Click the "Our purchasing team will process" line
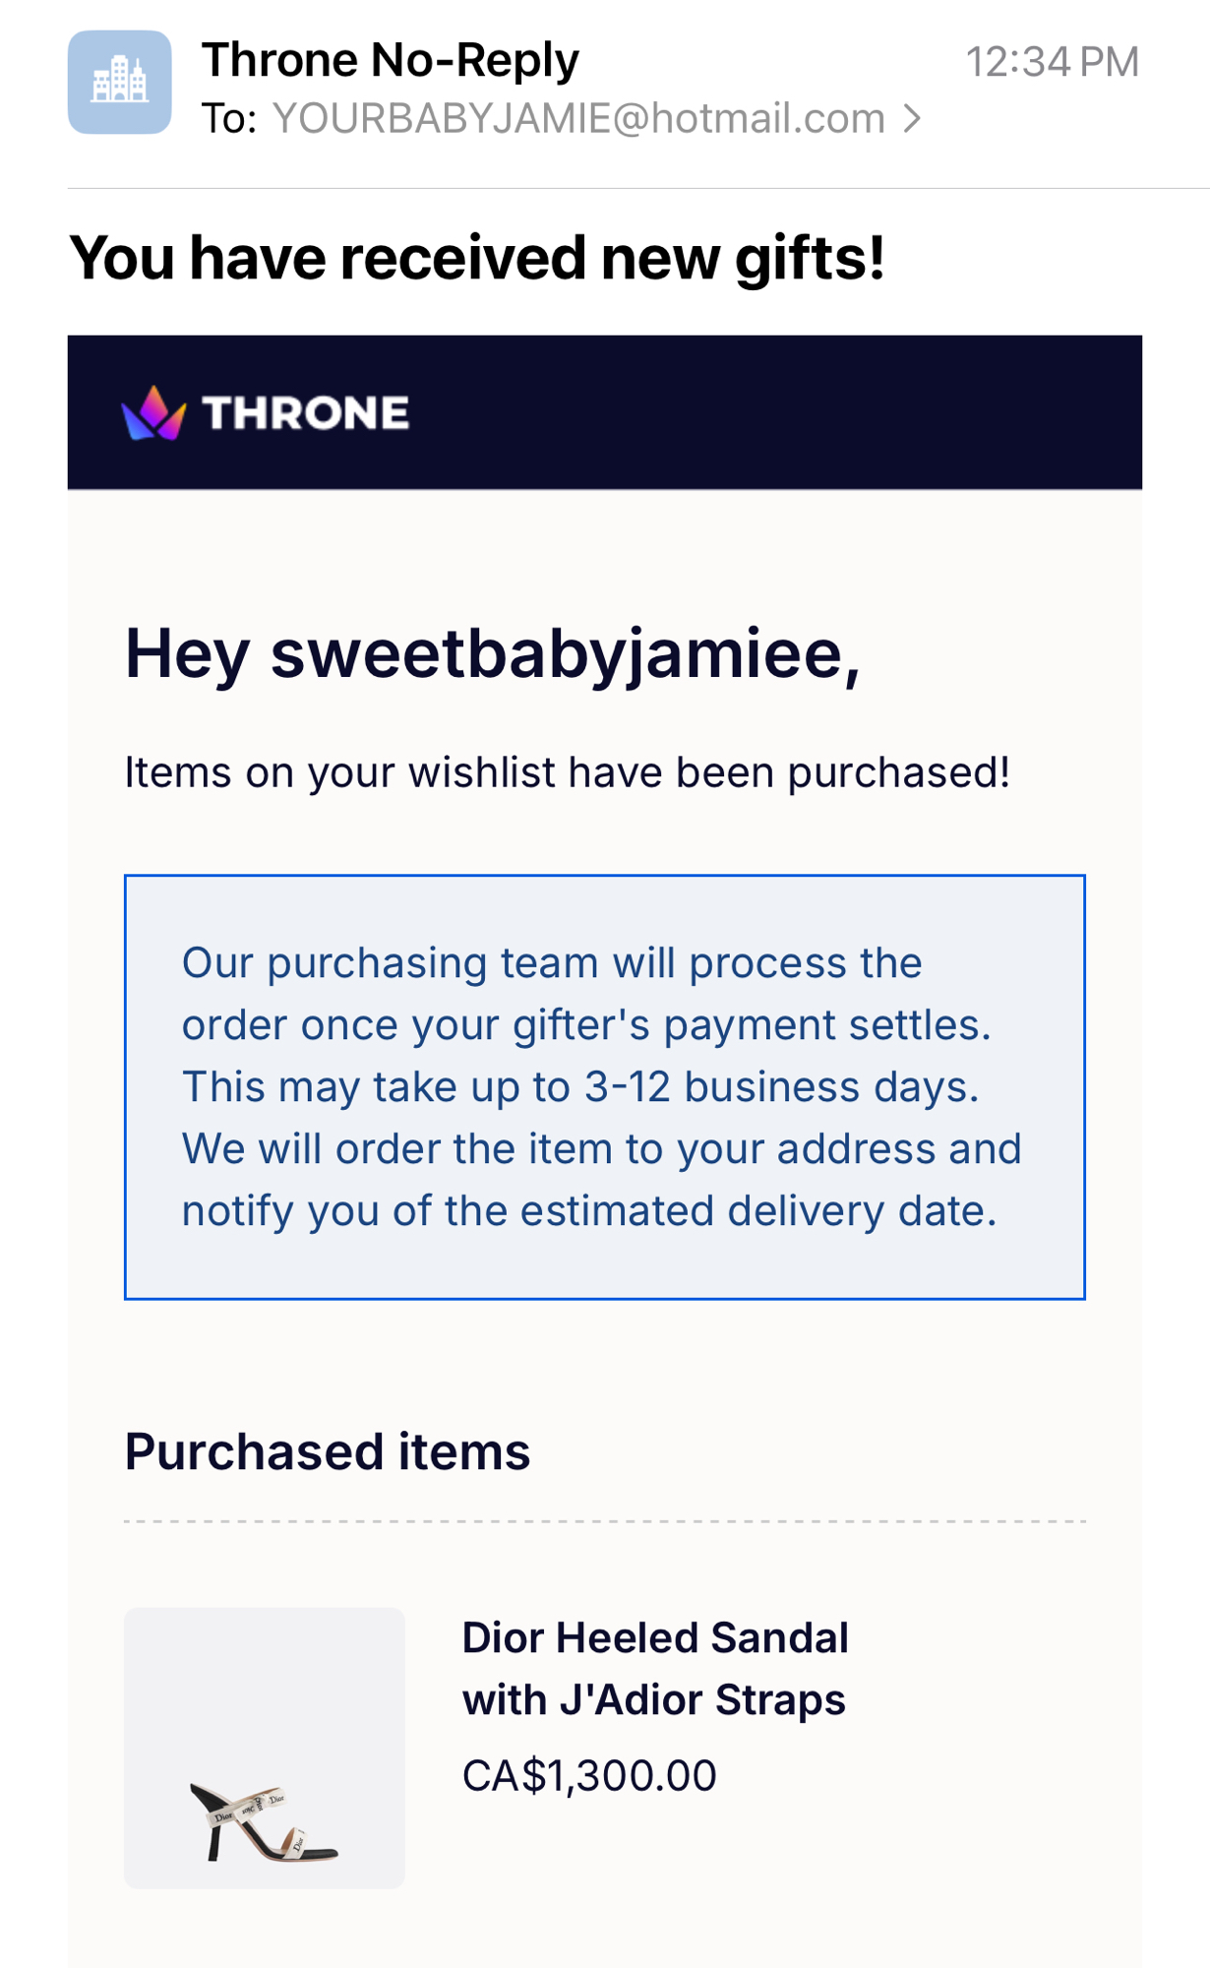This screenshot has width=1210, height=1968. click(x=552, y=962)
